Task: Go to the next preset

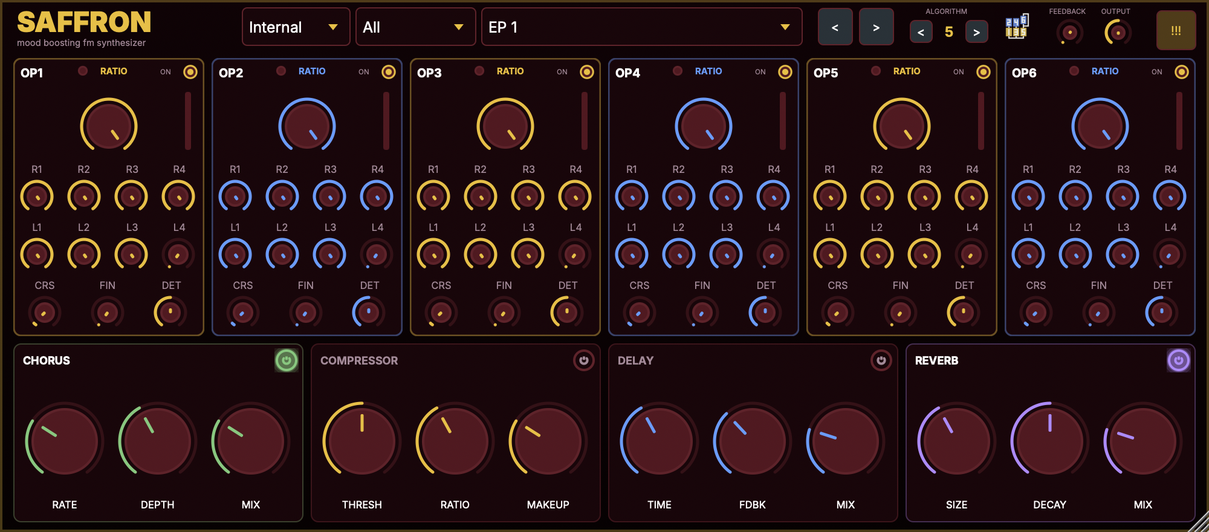Action: coord(876,27)
